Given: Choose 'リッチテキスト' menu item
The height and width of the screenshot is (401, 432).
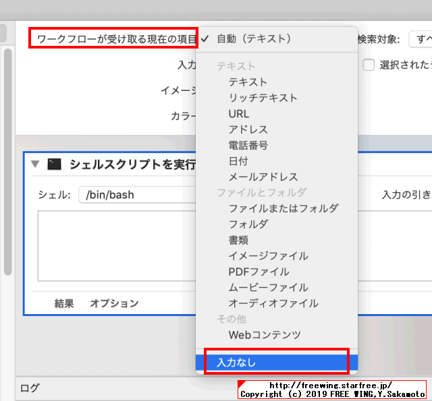Looking at the screenshot, I should tap(277, 98).
